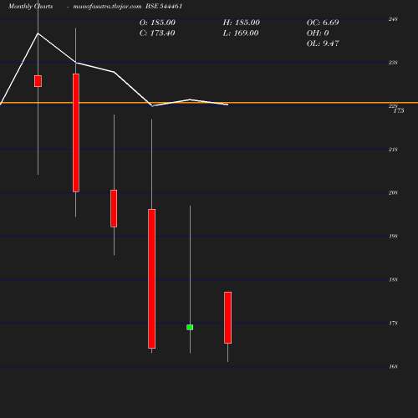Click the 215 price axis label
The height and width of the screenshot is (418, 418).
tap(393, 150)
